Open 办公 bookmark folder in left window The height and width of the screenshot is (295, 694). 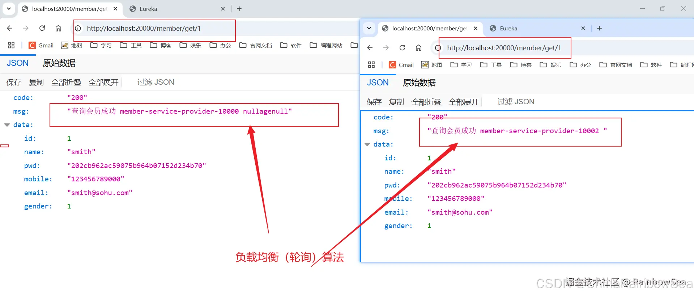[221, 45]
